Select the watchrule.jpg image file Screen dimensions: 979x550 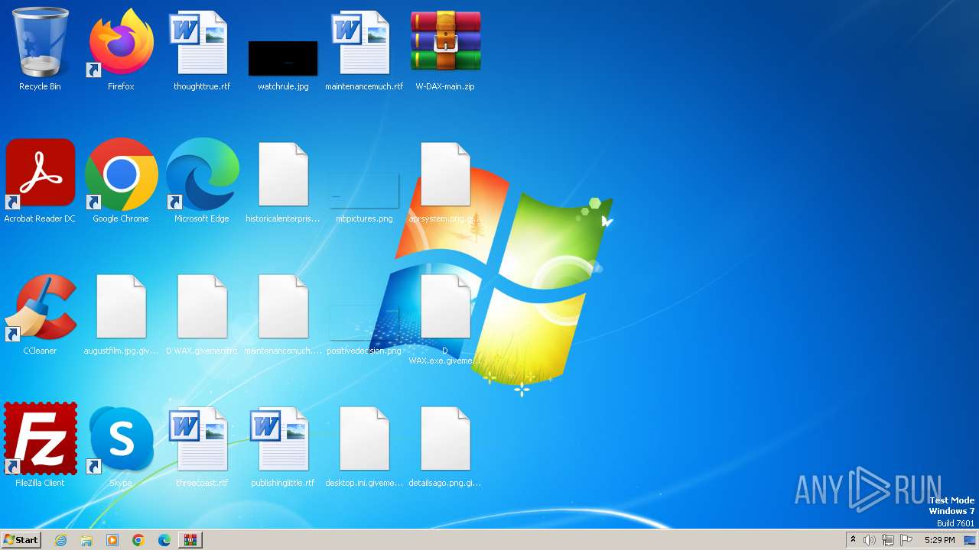283,65
